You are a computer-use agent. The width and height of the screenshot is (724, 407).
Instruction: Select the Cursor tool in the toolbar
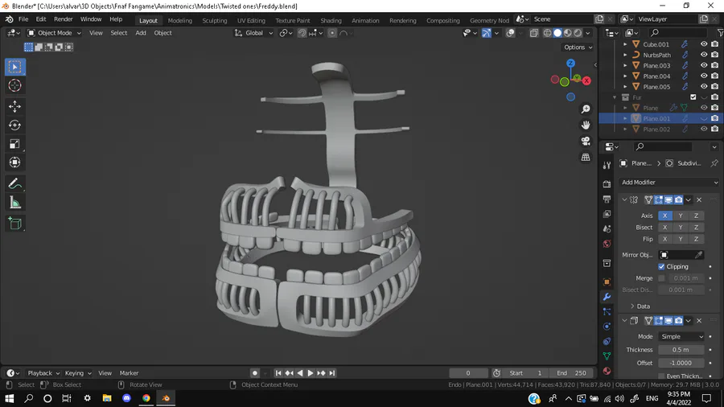click(14, 85)
